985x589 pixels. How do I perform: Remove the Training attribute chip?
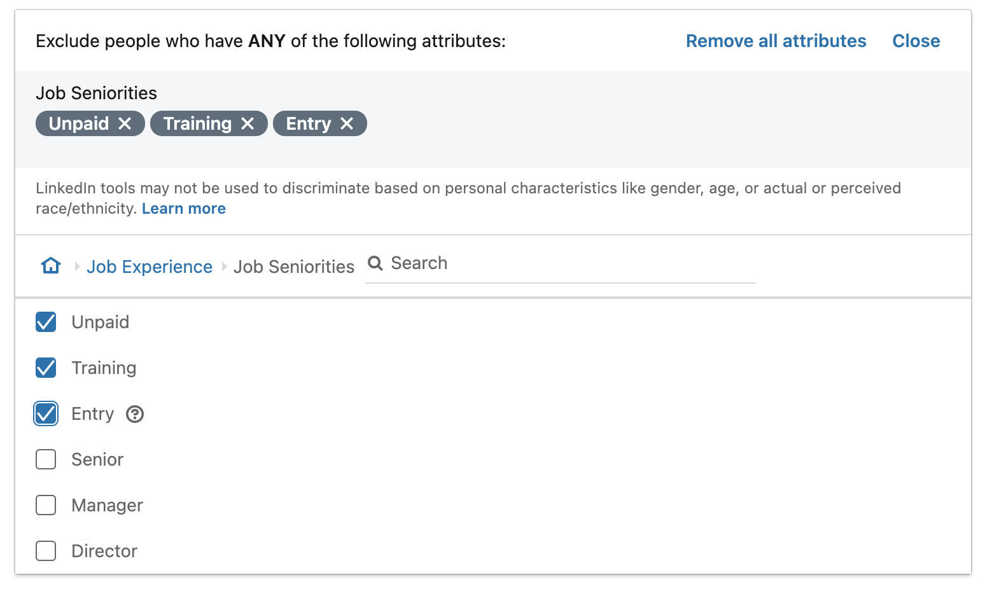click(248, 123)
